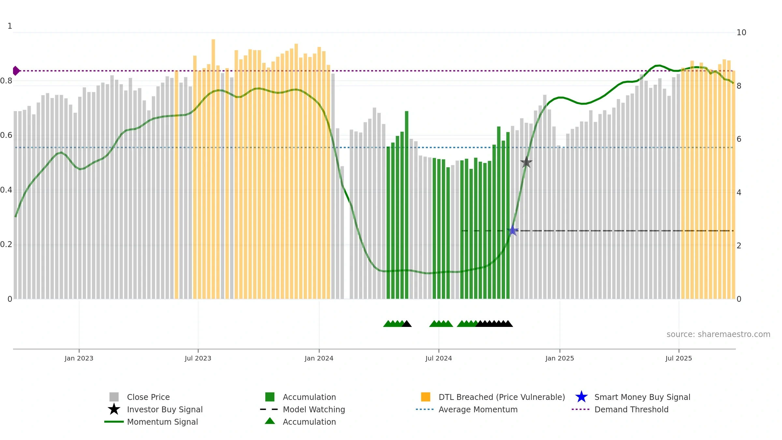Image resolution: width=782 pixels, height=440 pixels.
Task: Click the Jan 2024 axis label
Action: point(319,358)
